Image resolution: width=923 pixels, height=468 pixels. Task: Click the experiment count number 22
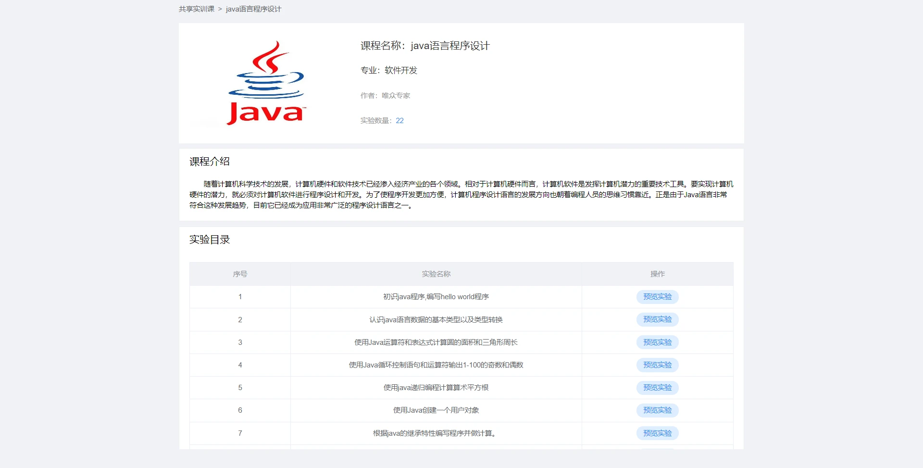coord(399,121)
